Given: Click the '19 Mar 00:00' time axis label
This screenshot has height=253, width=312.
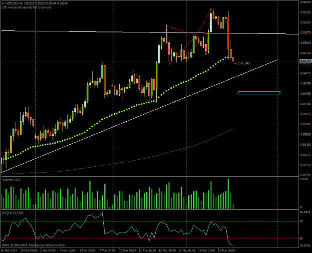Looking at the screenshot, I should [226, 251].
